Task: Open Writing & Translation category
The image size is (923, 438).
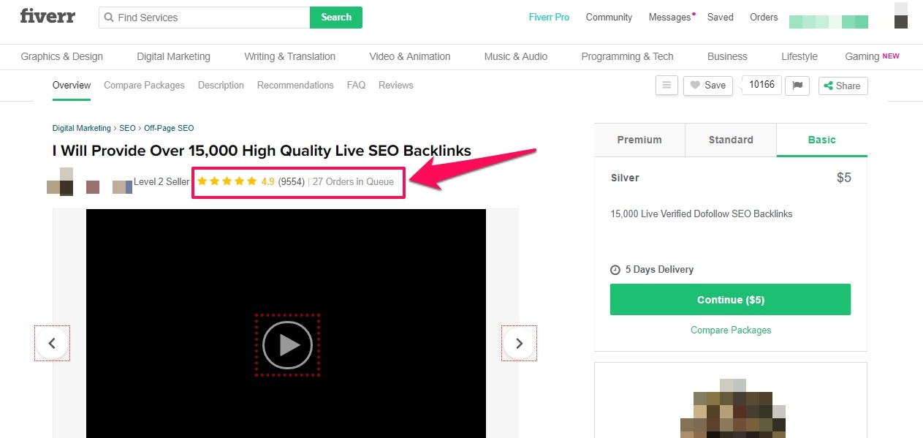Action: 289,56
